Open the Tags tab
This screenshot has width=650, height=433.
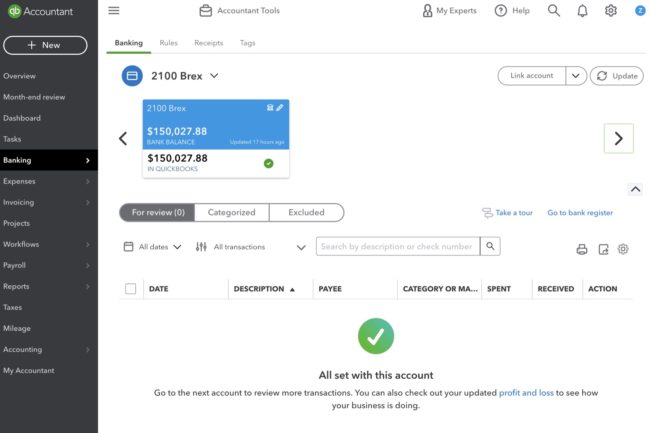pos(247,43)
